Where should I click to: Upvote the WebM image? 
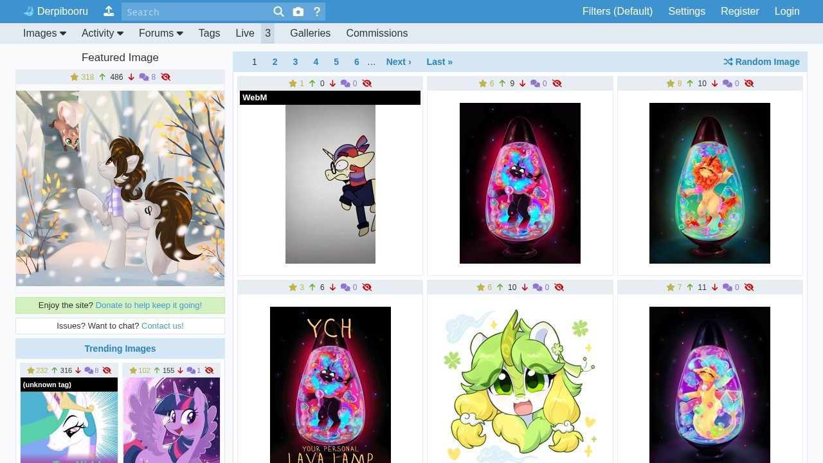coord(312,84)
